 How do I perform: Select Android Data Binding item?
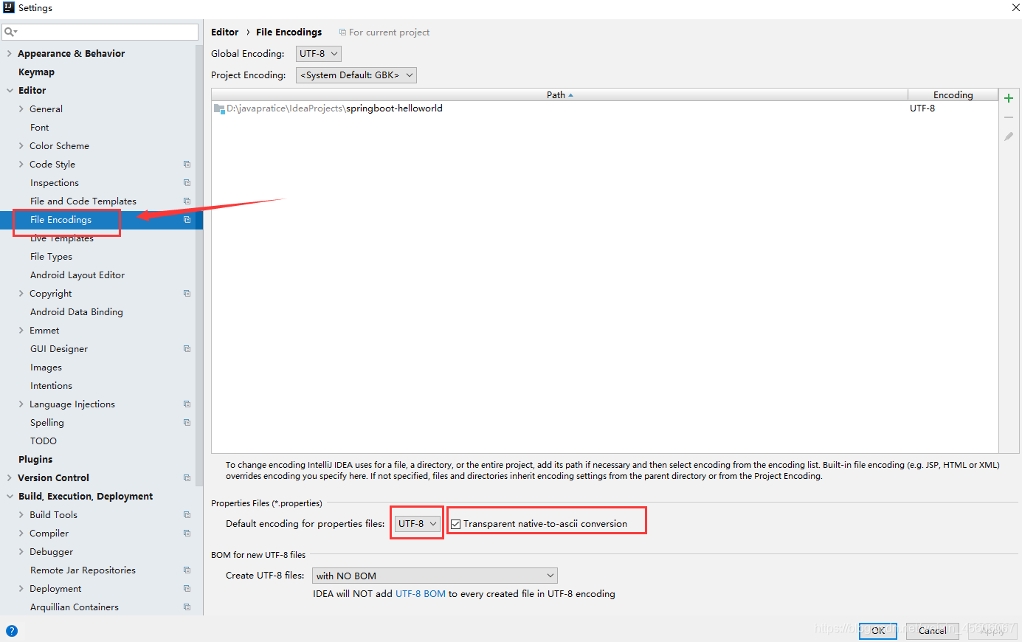point(77,312)
